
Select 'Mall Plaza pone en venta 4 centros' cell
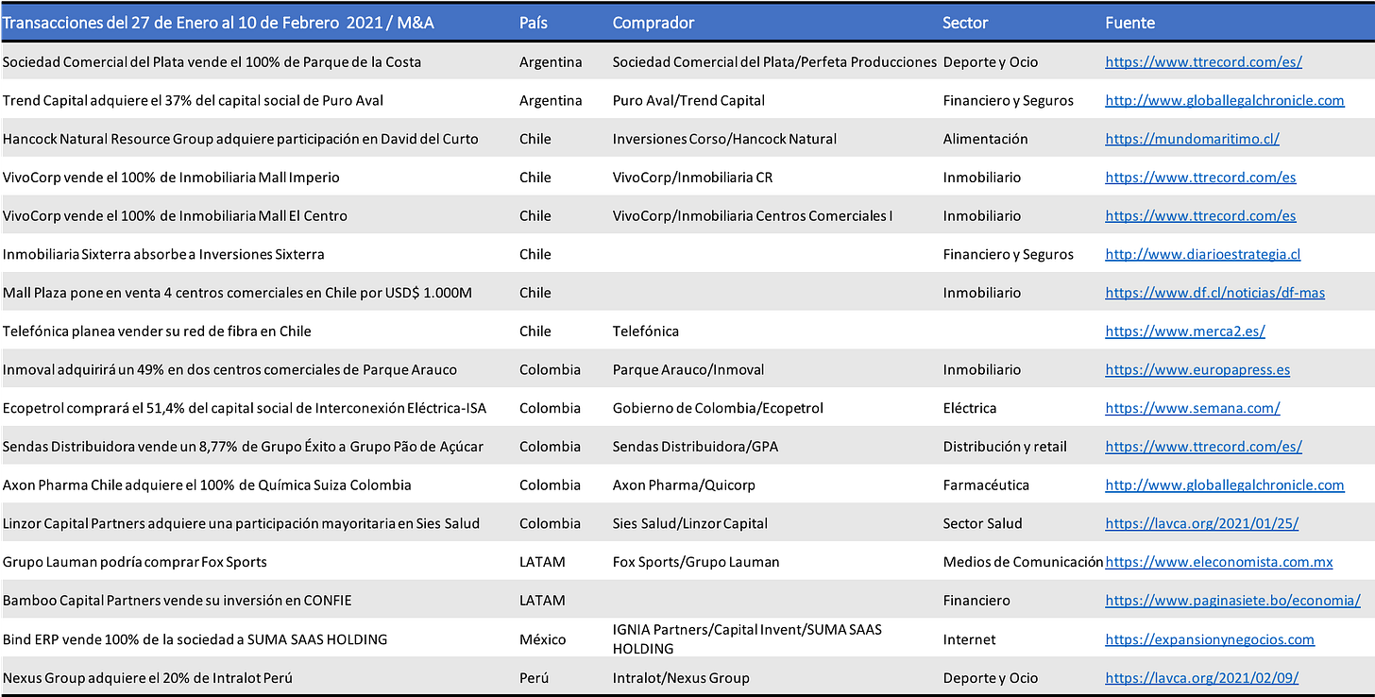238,293
